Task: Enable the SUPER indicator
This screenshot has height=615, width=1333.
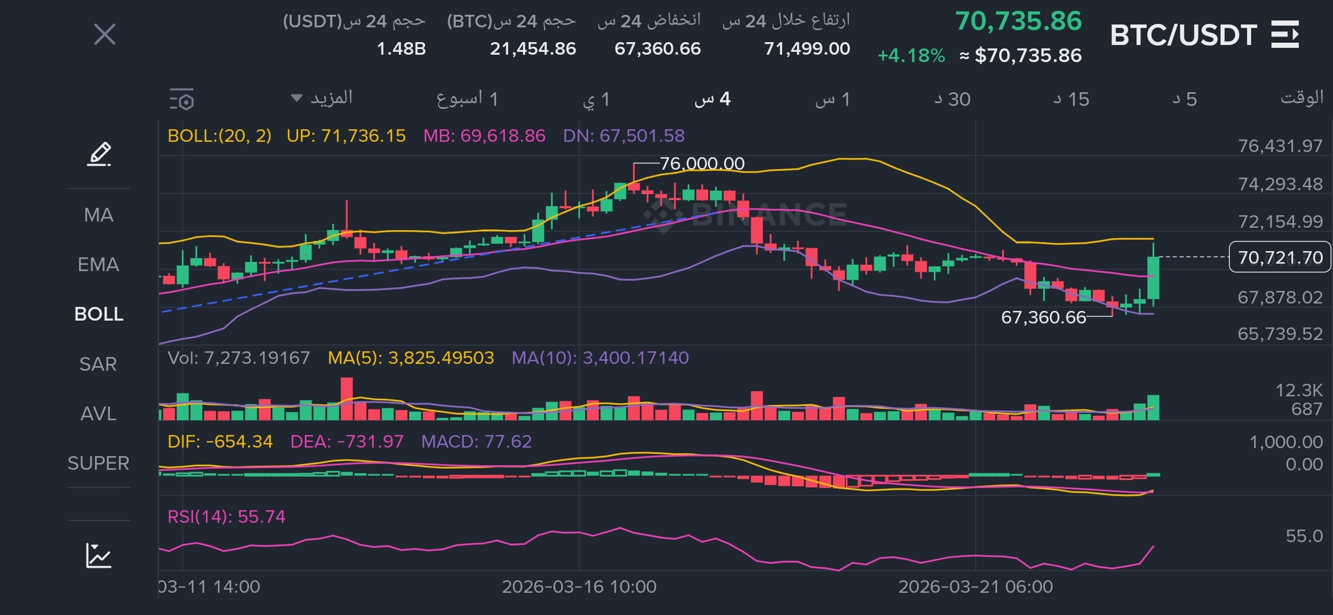Action: point(99,463)
